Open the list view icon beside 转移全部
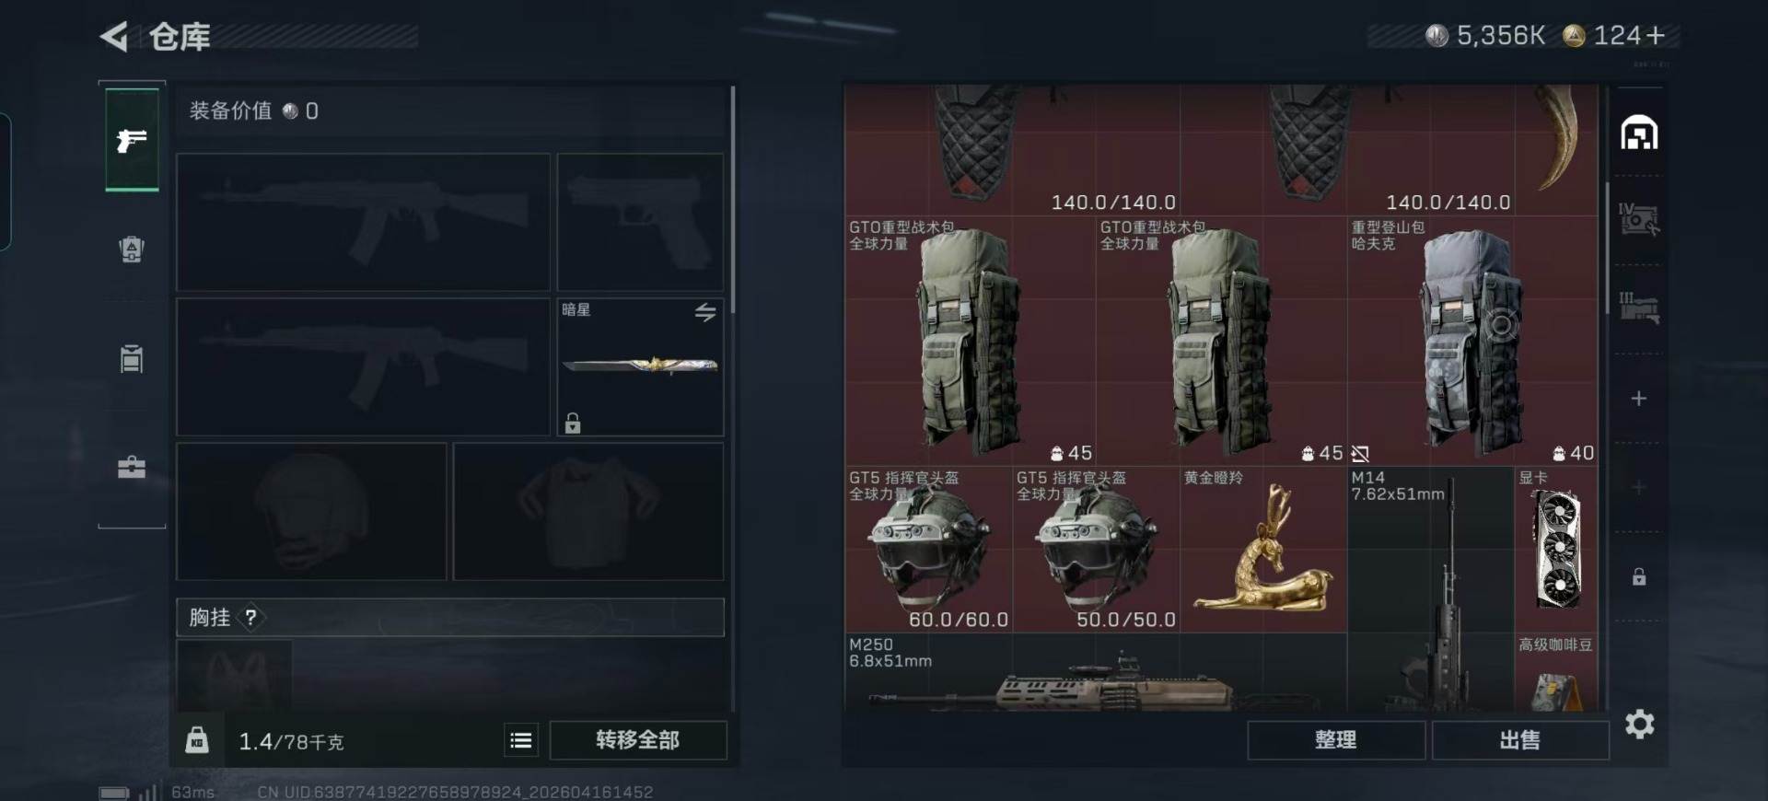The image size is (1768, 801). pyautogui.click(x=521, y=740)
